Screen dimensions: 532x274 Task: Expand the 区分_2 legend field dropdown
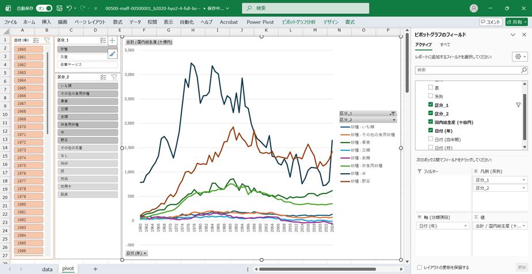click(x=525, y=188)
